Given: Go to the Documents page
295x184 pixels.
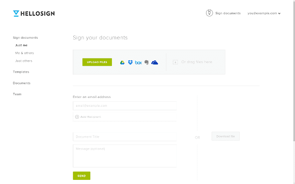Looking at the screenshot, I should point(22,83).
